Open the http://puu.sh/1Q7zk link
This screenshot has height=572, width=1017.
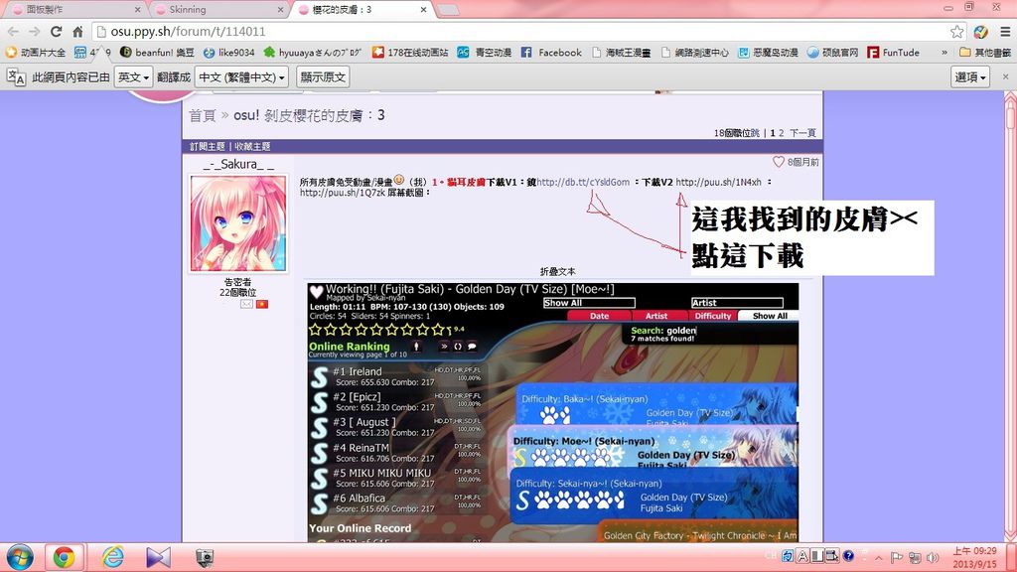pos(343,193)
